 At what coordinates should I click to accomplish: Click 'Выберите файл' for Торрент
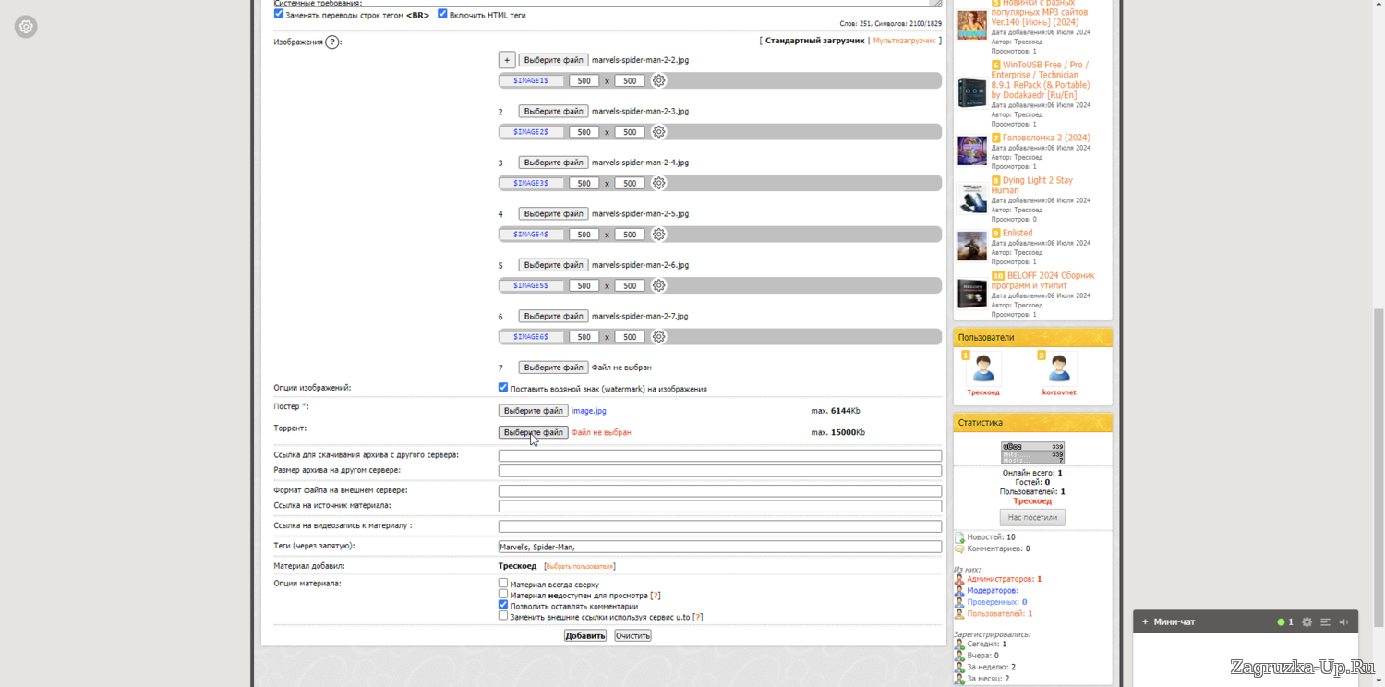pyautogui.click(x=533, y=432)
